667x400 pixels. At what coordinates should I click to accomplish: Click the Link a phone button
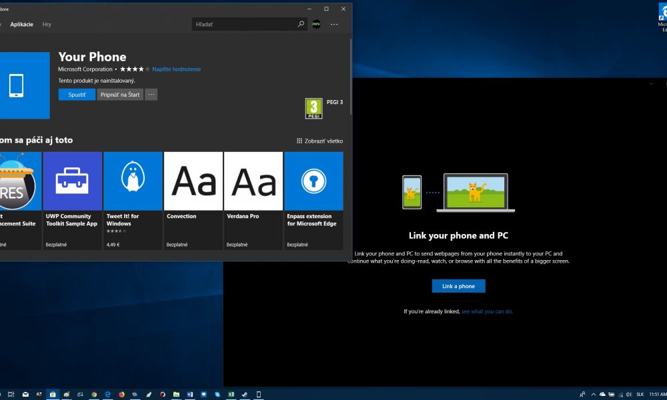coord(459,286)
